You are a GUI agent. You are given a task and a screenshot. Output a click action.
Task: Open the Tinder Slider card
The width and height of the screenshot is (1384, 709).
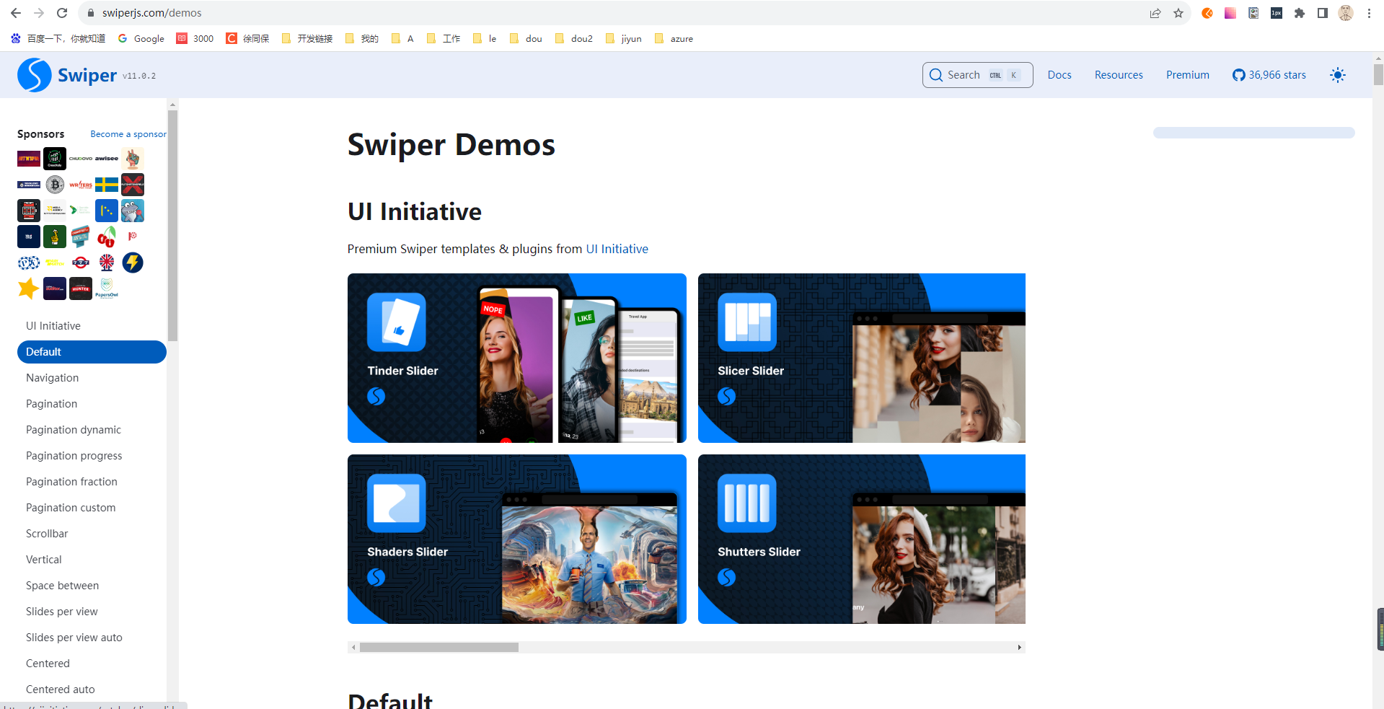(517, 358)
